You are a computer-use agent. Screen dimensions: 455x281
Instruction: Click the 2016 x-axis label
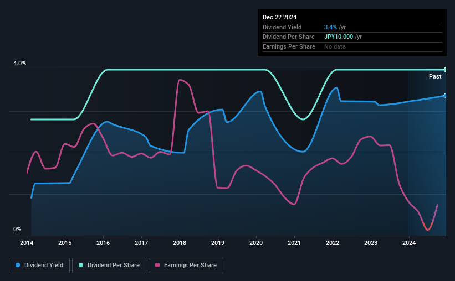coord(103,243)
